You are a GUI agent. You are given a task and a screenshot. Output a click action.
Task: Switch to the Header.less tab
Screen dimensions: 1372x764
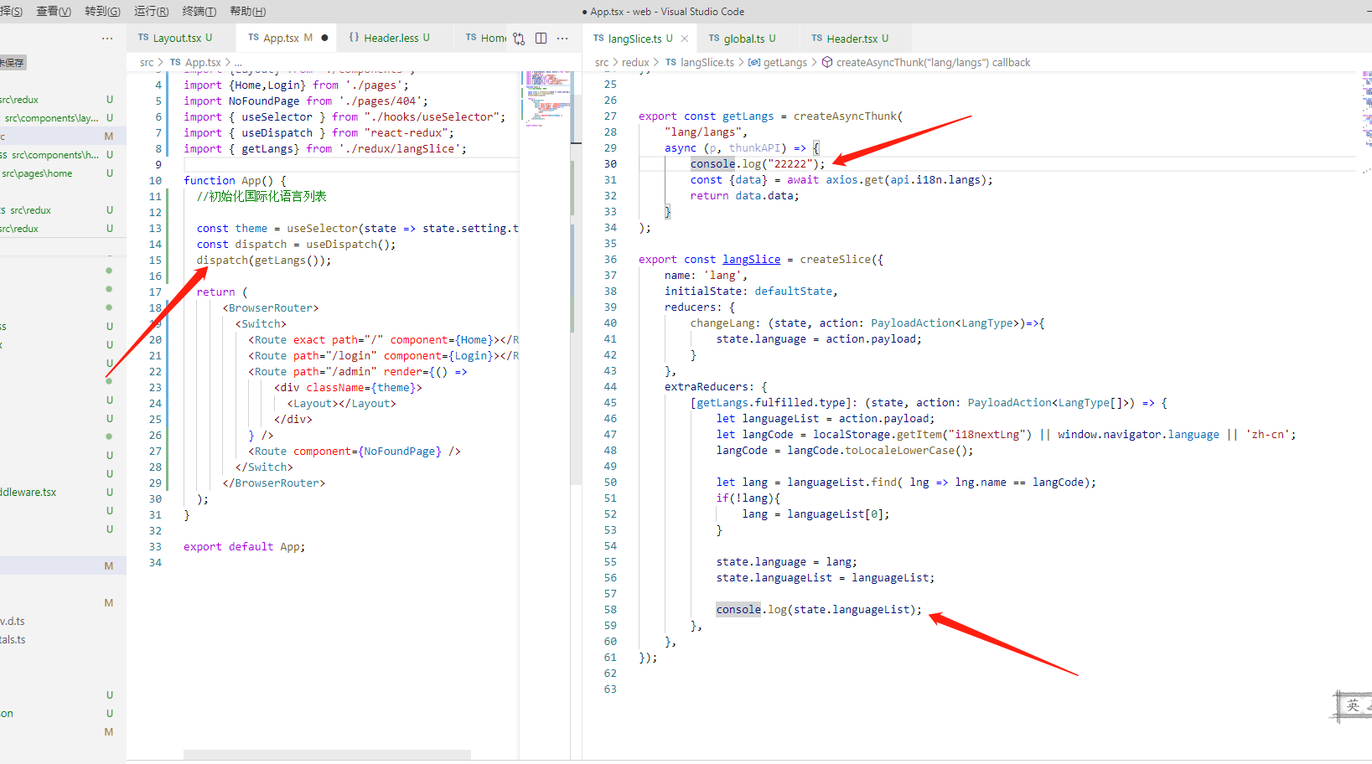point(390,38)
